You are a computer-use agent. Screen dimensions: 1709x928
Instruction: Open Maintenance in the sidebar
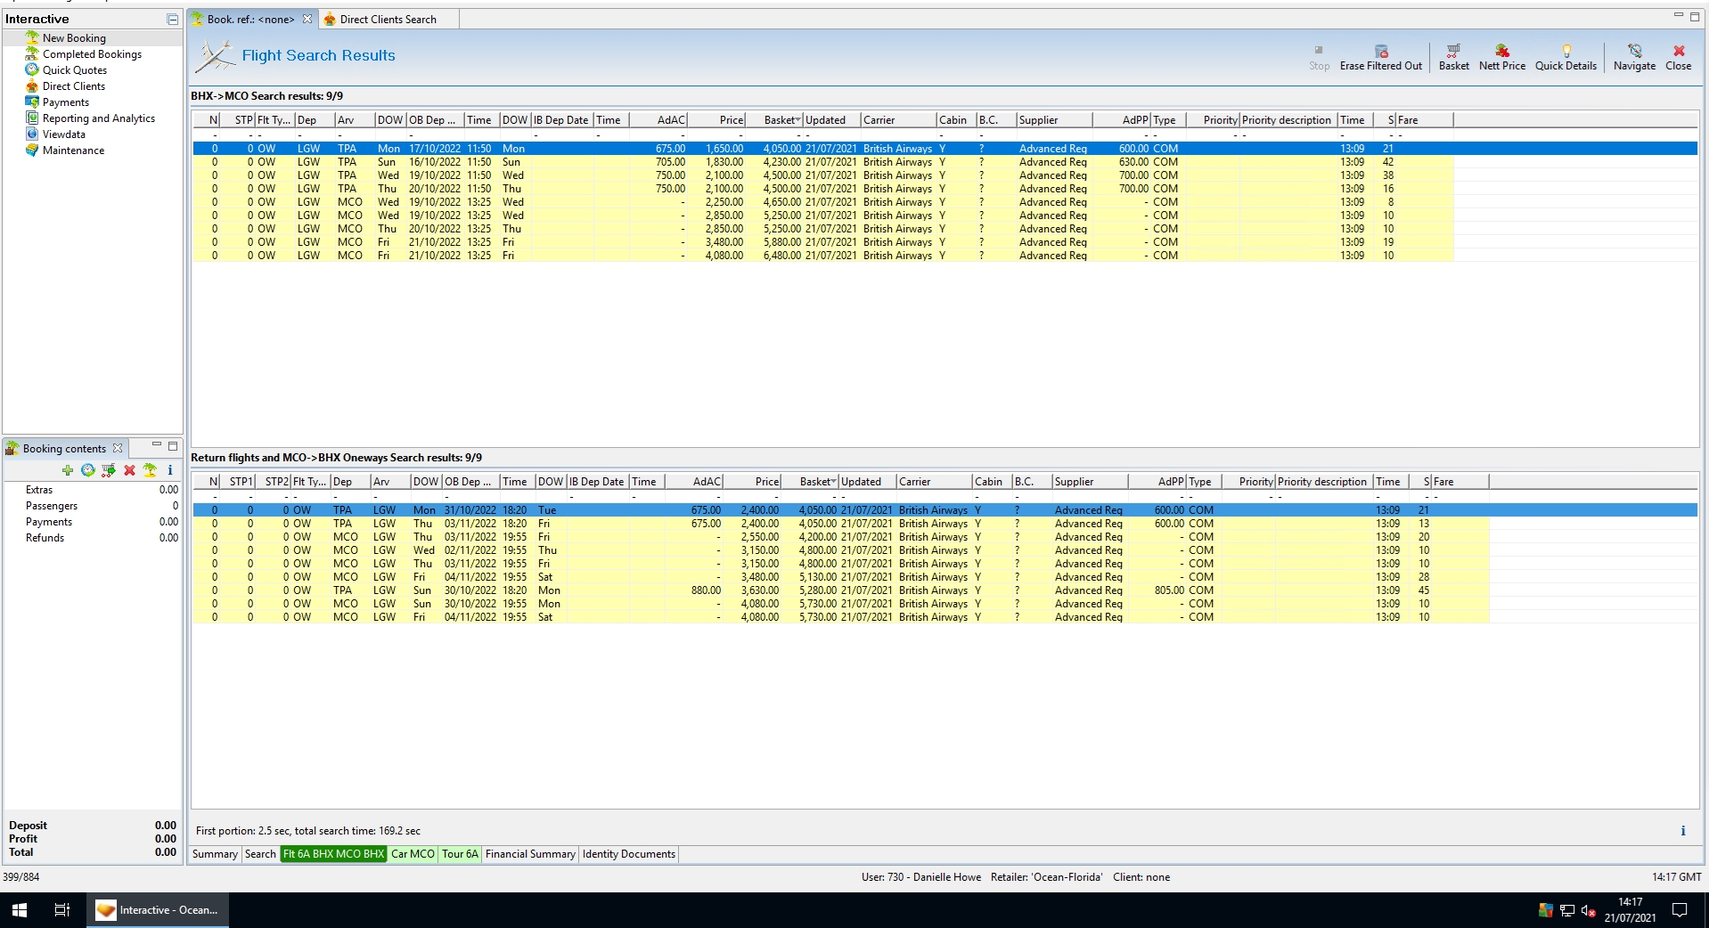point(73,151)
